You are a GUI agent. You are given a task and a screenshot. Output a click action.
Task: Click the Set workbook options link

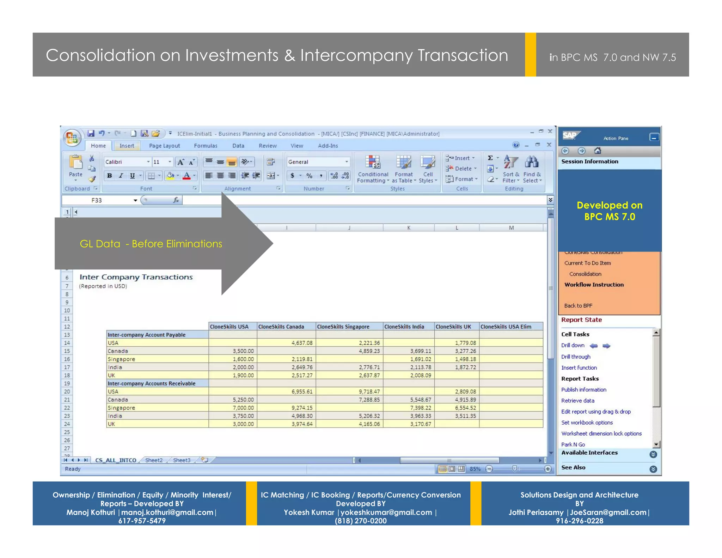587,423
